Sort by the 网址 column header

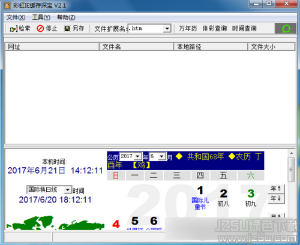click(x=52, y=47)
